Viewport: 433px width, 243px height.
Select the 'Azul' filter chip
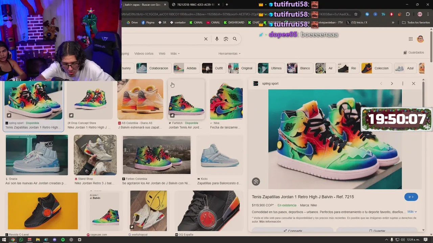pos(405,68)
